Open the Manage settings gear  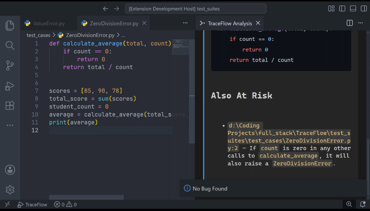pos(10,189)
